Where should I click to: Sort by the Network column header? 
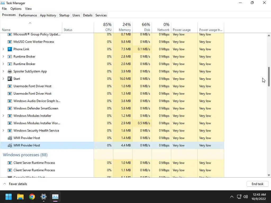pyautogui.click(x=162, y=27)
